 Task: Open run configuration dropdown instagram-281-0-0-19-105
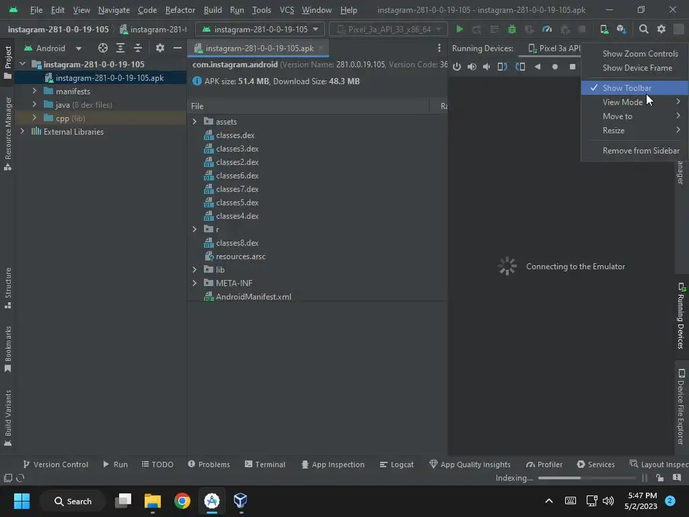click(260, 30)
